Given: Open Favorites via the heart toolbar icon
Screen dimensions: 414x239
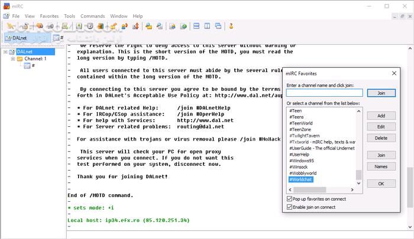Looking at the screenshot, I should pos(39,26).
